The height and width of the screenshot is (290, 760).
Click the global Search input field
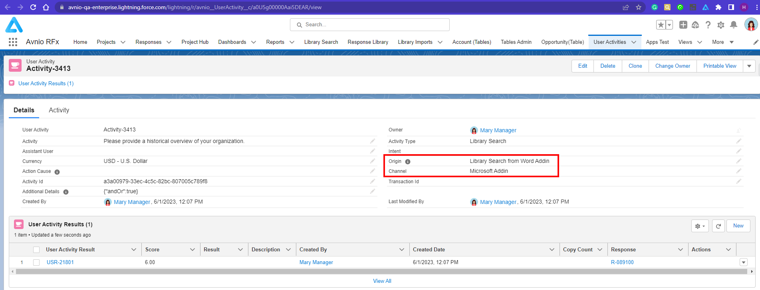(370, 25)
